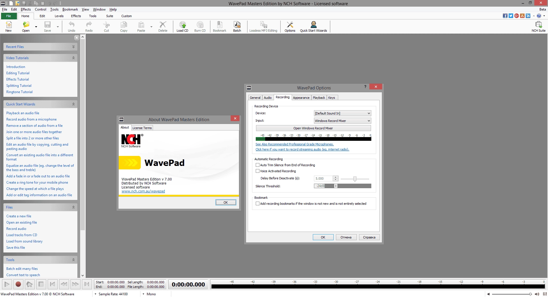Click the Twitter share icon

pos(511,16)
